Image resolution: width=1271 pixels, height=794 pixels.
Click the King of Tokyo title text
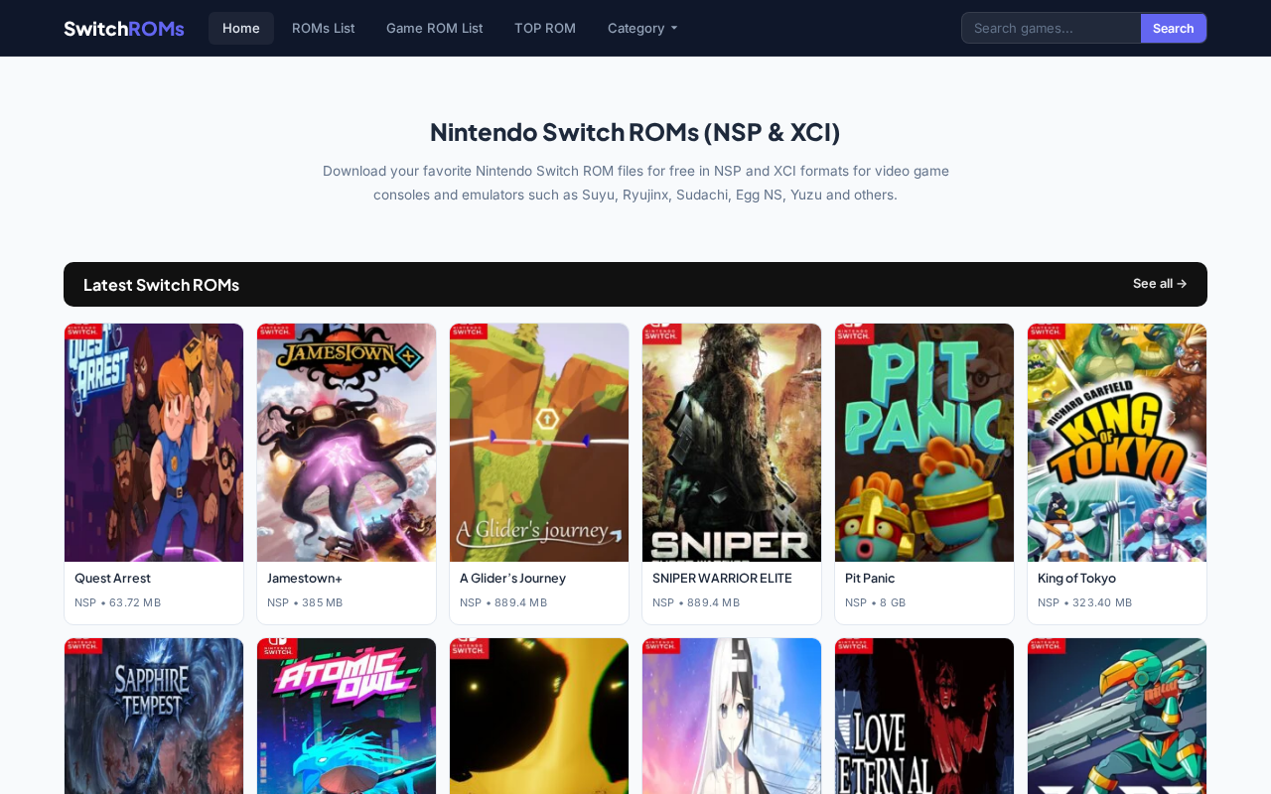1076,578
